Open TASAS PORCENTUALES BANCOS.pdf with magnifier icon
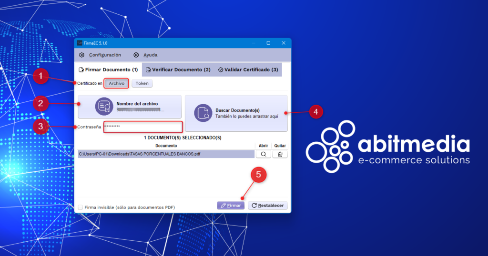488x256 pixels. coord(263,154)
